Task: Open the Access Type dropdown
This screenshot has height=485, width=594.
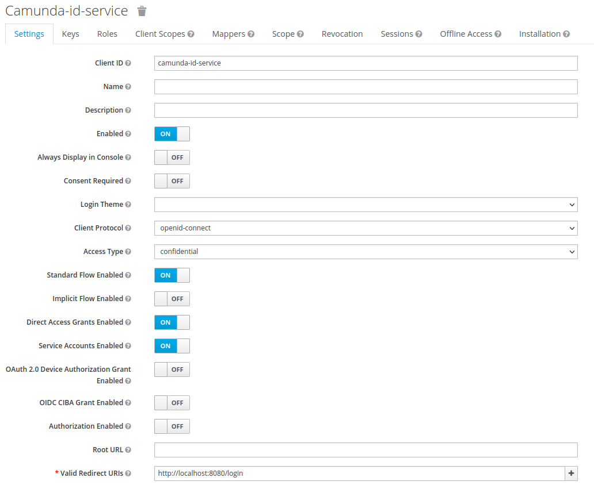Action: coord(365,252)
